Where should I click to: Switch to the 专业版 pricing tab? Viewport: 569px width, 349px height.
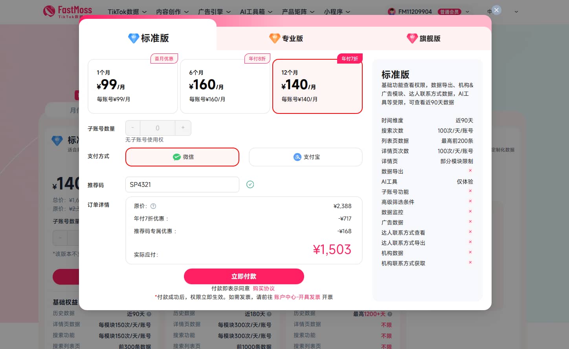[286, 38]
